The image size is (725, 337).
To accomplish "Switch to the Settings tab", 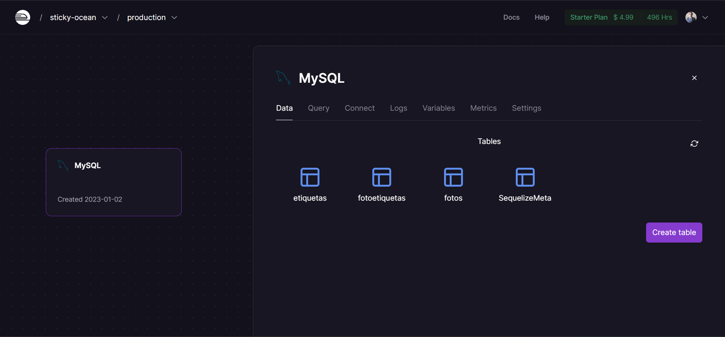I will (527, 108).
